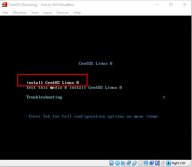Select Test this media & install option

click(74, 88)
